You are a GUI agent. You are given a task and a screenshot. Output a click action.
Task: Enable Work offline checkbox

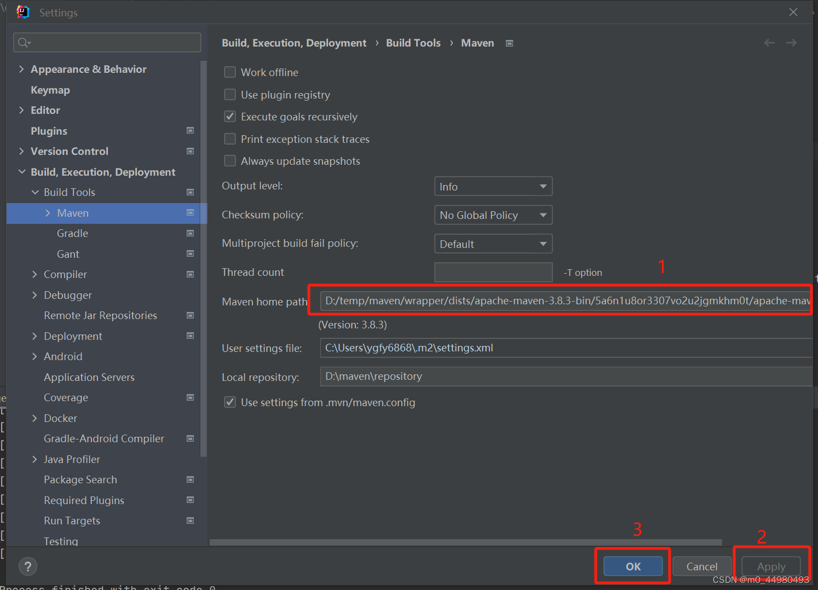pos(230,72)
